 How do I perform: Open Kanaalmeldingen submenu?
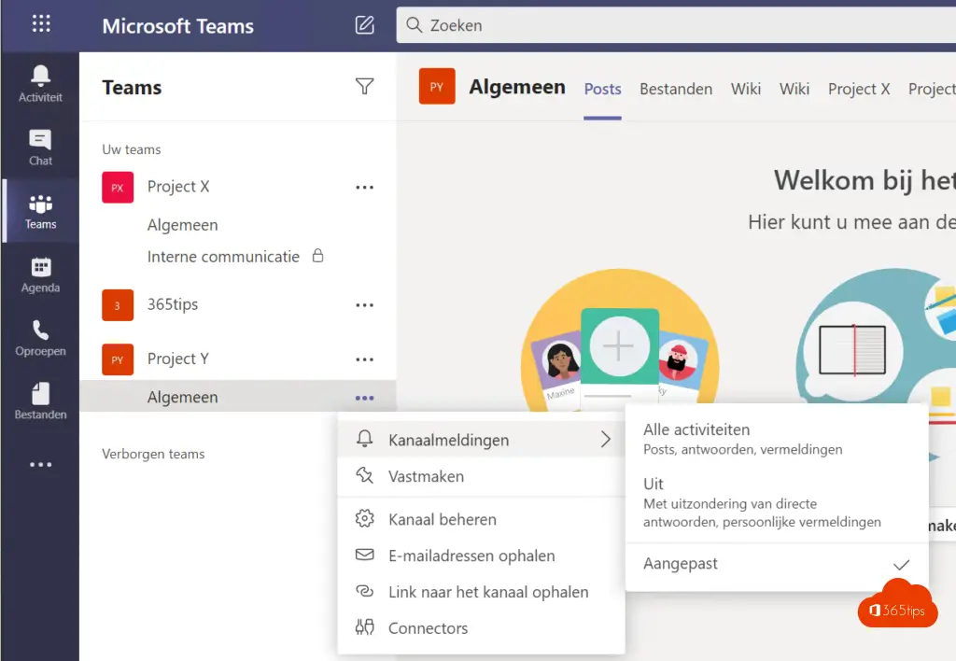482,440
